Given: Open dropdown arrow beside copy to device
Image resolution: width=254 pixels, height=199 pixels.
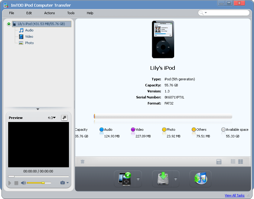Looking at the screenshot, I should (138, 179).
